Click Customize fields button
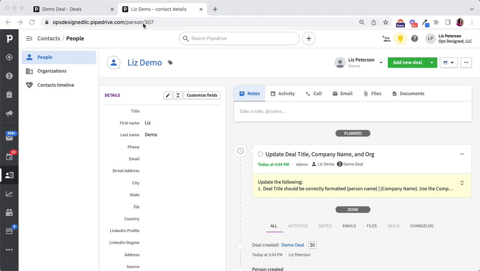 pyautogui.click(x=202, y=95)
